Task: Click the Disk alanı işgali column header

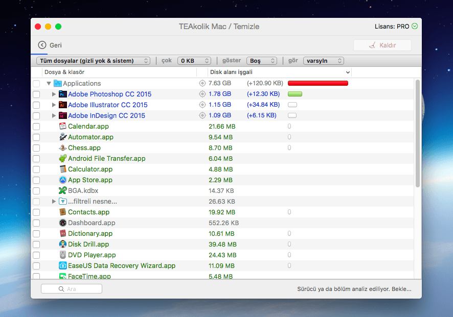Action: click(279, 72)
